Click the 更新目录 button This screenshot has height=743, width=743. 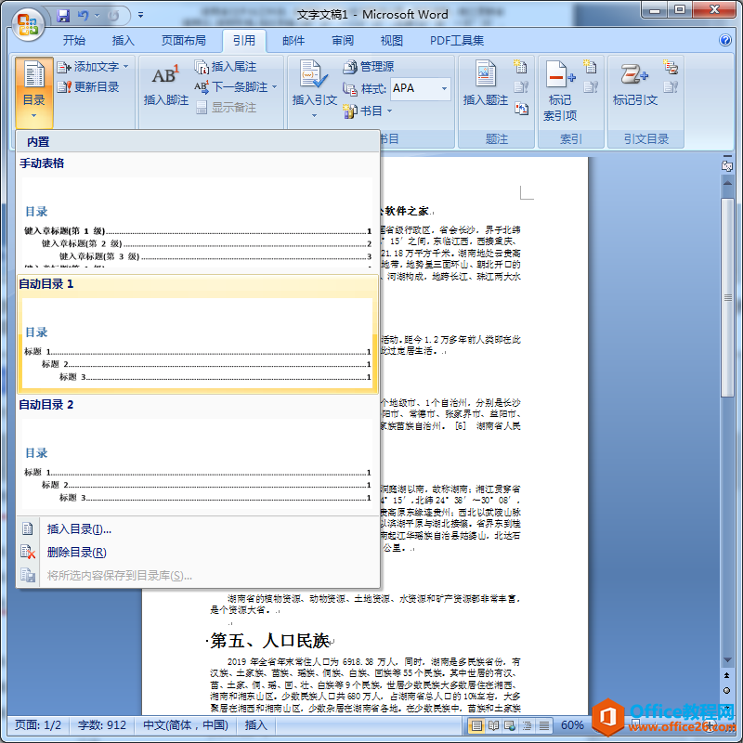click(87, 86)
